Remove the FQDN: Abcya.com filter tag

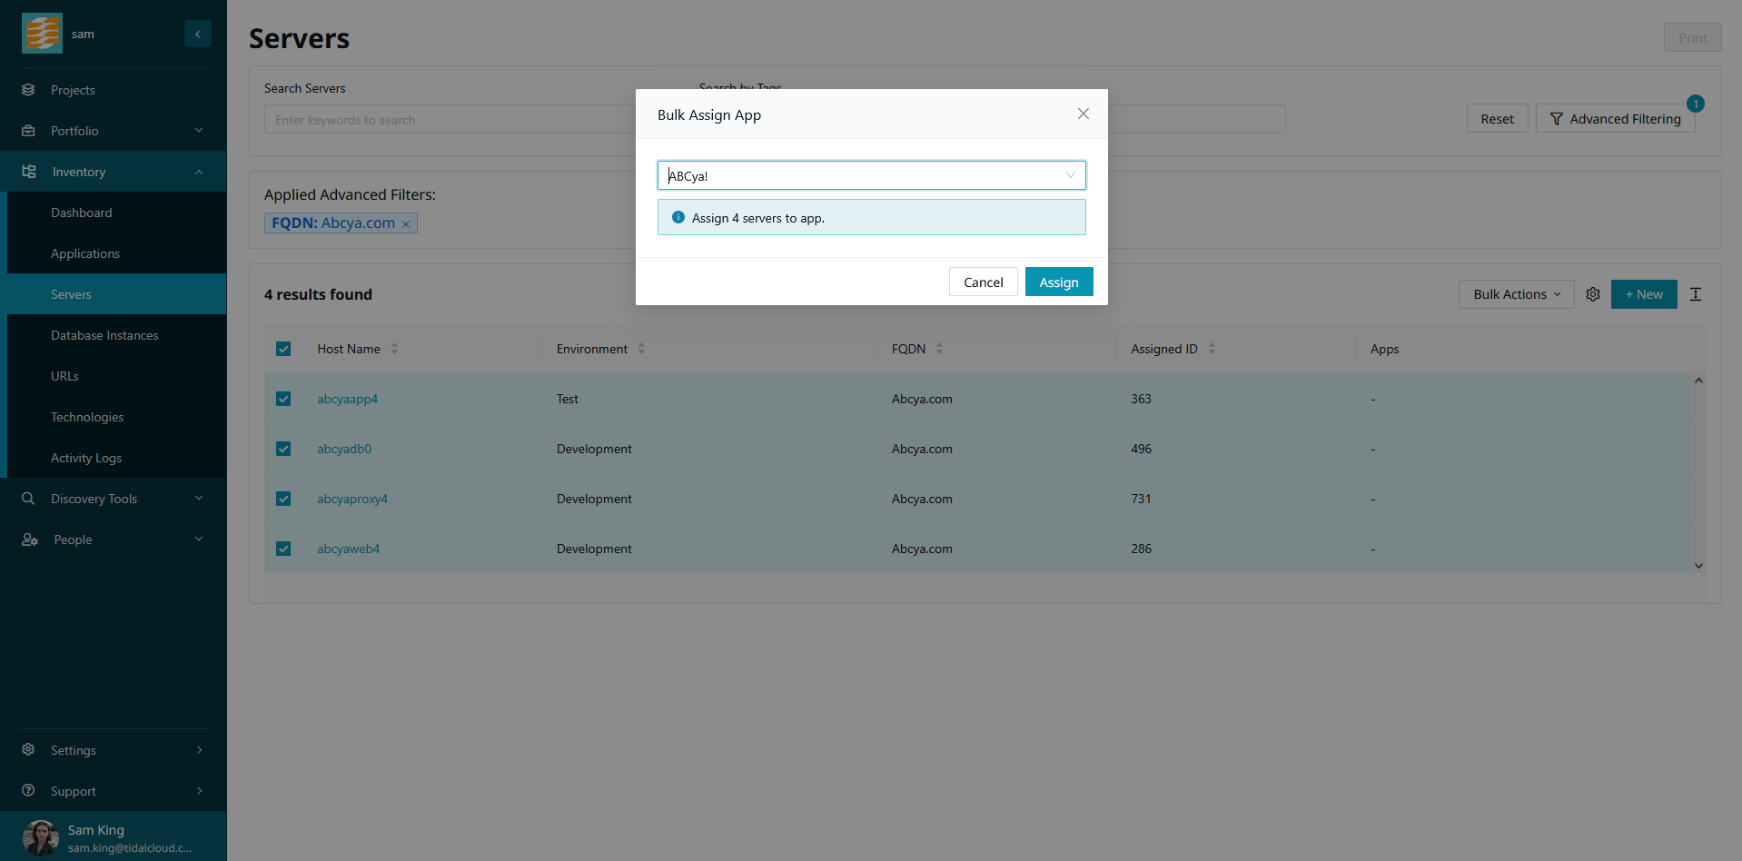(406, 224)
